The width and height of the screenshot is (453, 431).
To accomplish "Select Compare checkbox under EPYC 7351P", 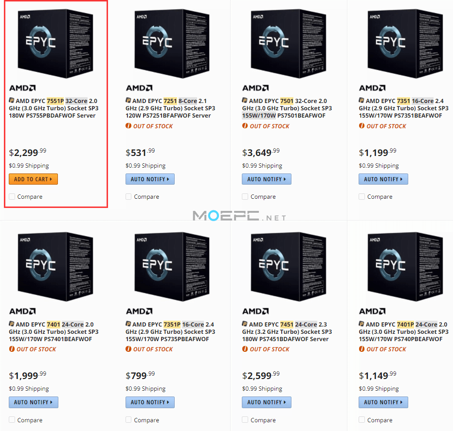I will coord(128,419).
